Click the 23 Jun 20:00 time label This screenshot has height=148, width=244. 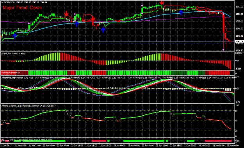click(x=190, y=146)
